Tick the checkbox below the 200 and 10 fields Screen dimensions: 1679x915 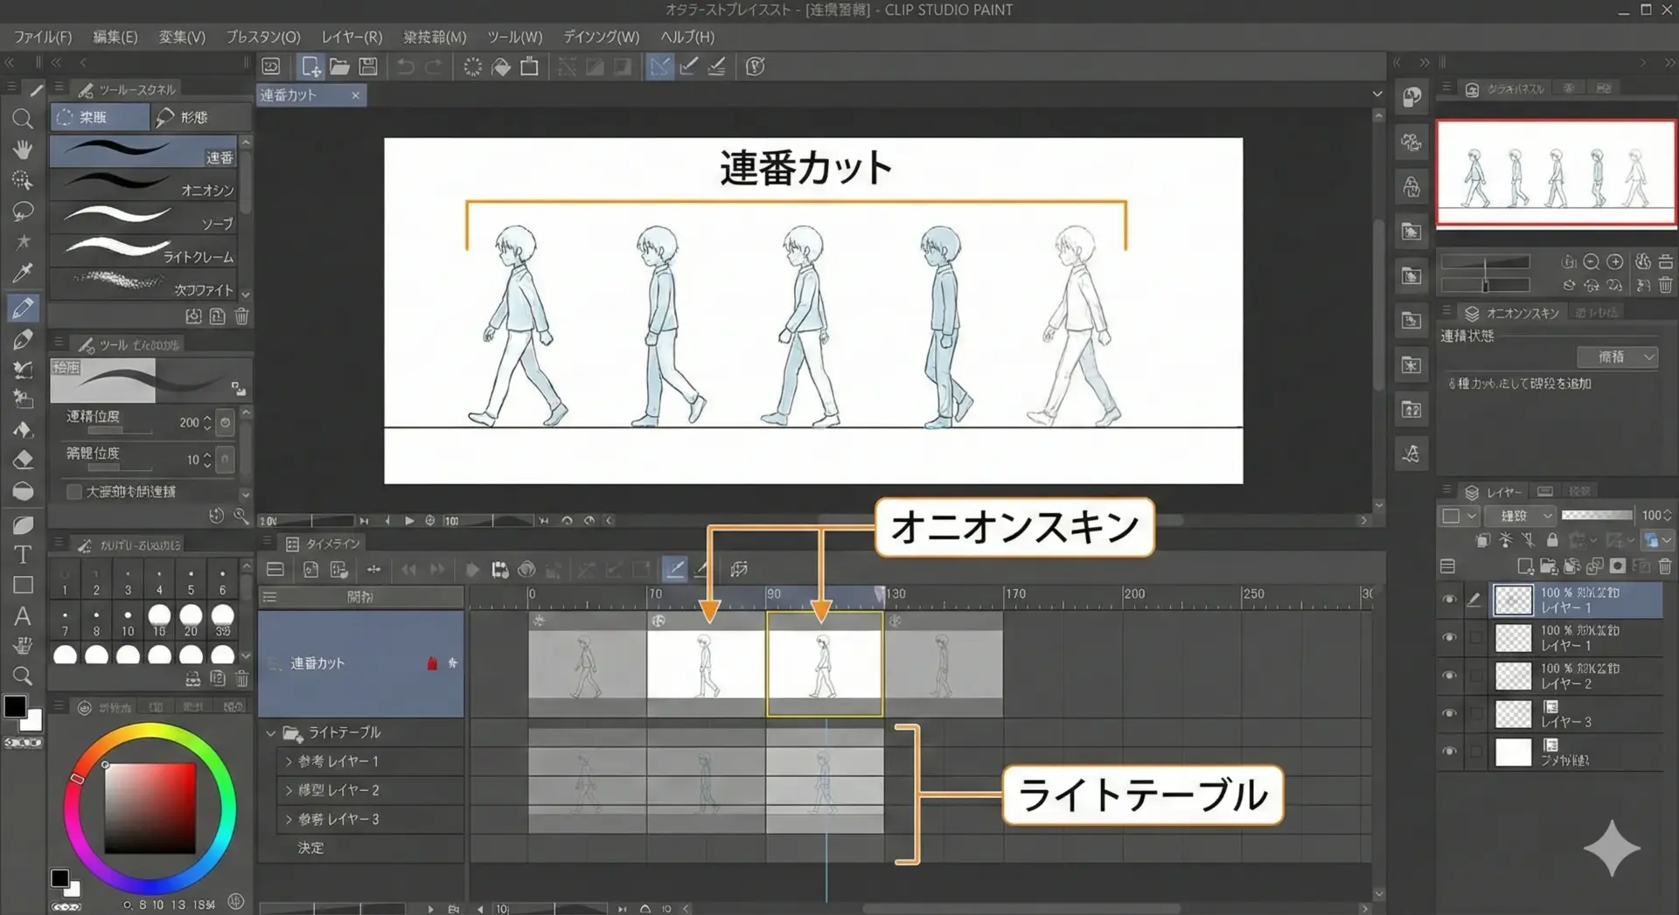pos(74,492)
